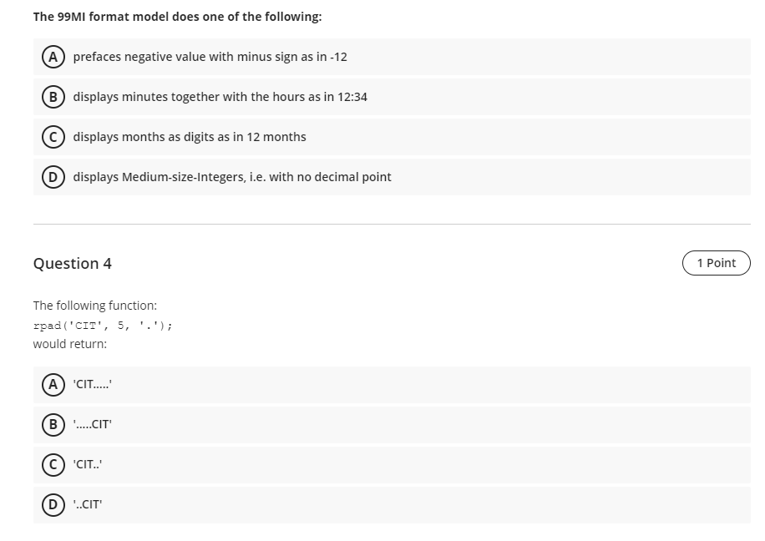Click the circled C icon on first question
The width and height of the screenshot is (765, 541).
click(x=53, y=137)
